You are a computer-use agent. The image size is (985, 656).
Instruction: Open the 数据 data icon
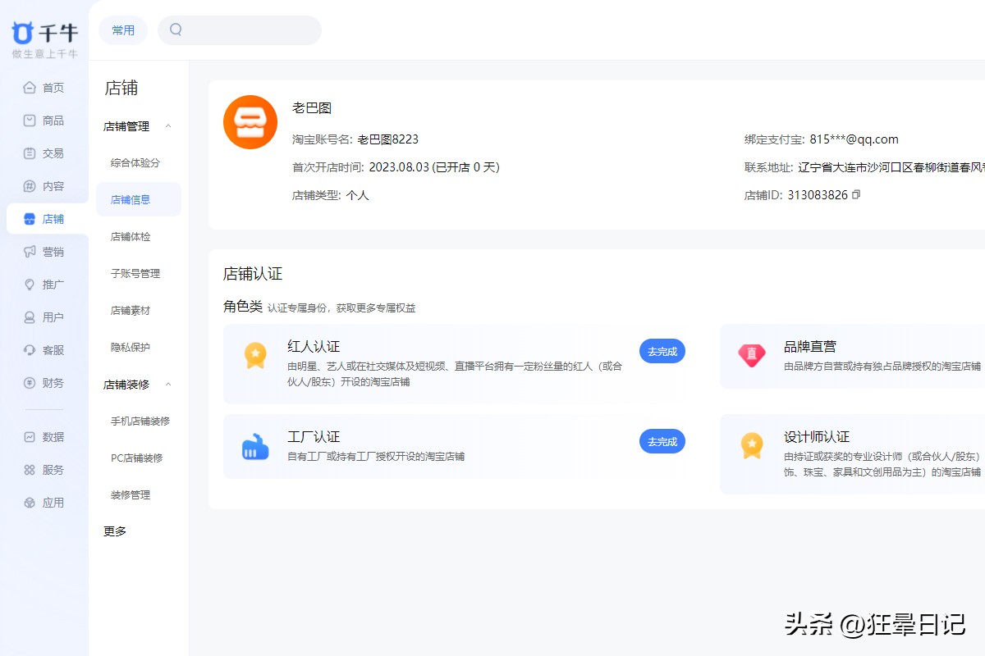point(31,436)
